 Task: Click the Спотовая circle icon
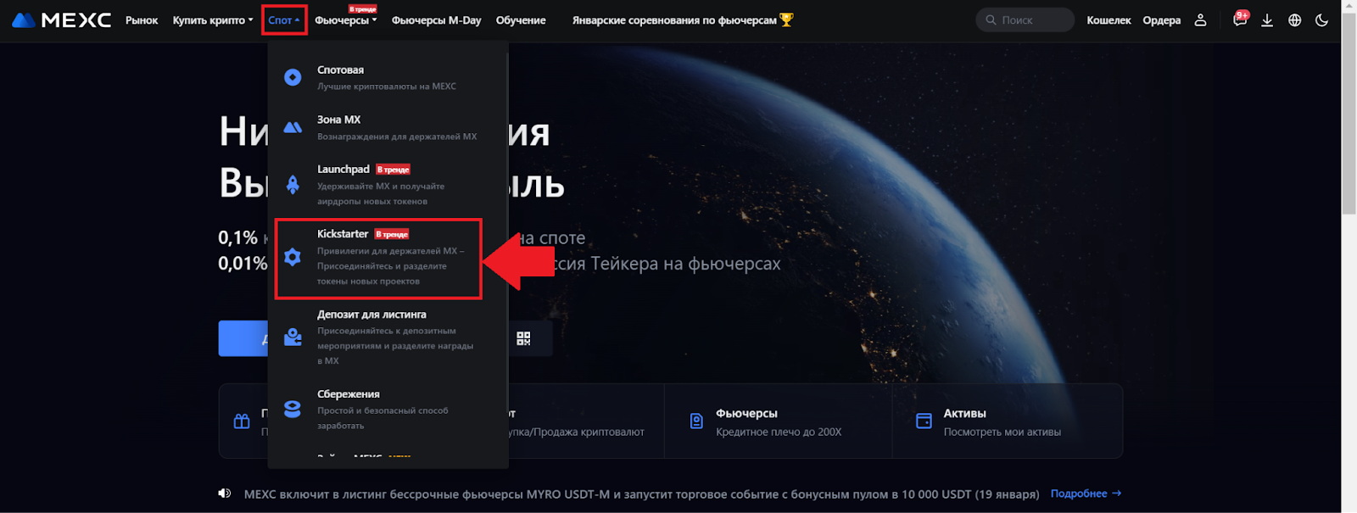pos(293,77)
